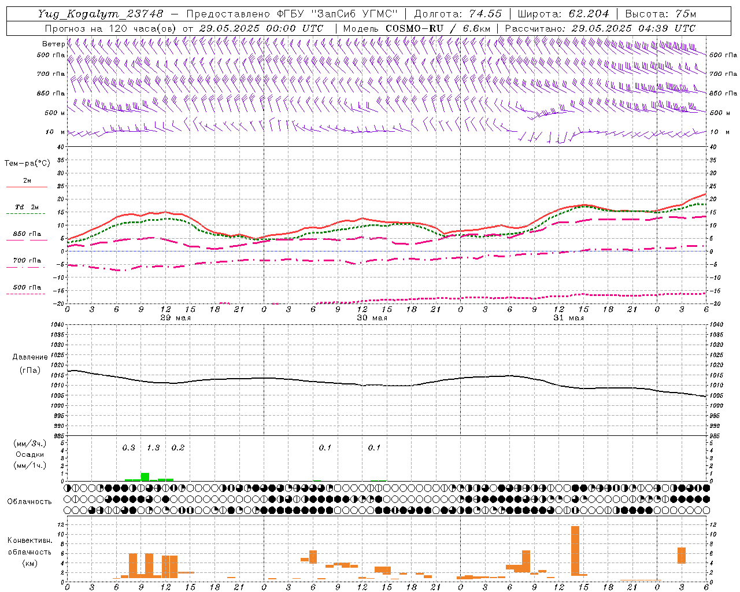Click the Тем-ра(°C) temperature panel label
This screenshot has width=740, height=592.
[x=27, y=164]
